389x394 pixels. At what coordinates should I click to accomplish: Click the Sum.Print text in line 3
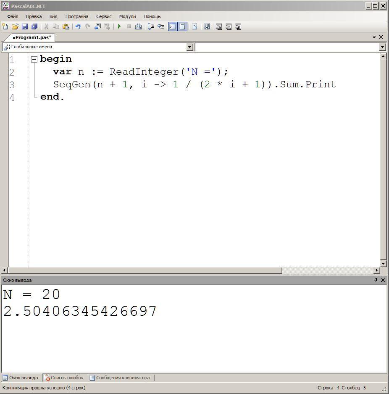[308, 84]
